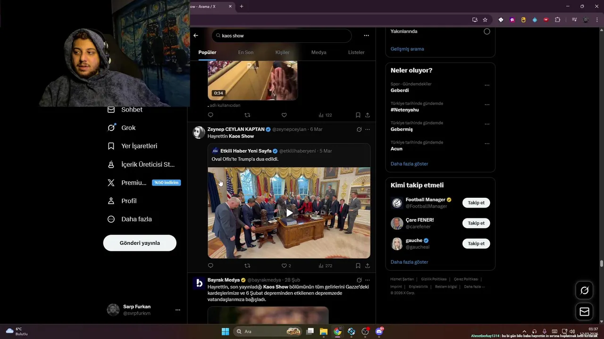Open Yer İşaretleri in sidebar

pyautogui.click(x=133, y=146)
